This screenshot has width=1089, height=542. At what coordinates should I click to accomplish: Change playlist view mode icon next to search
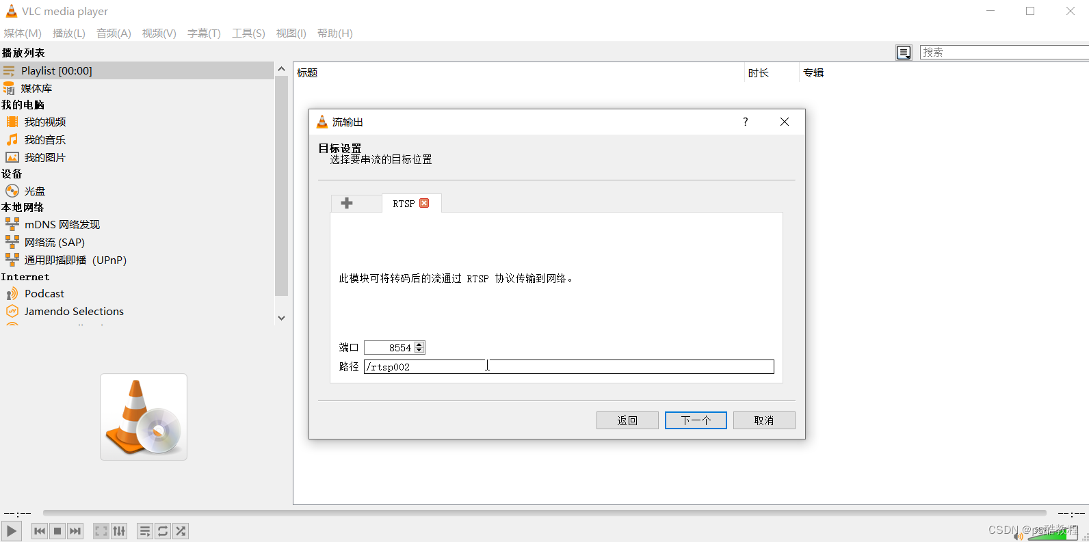coord(904,53)
